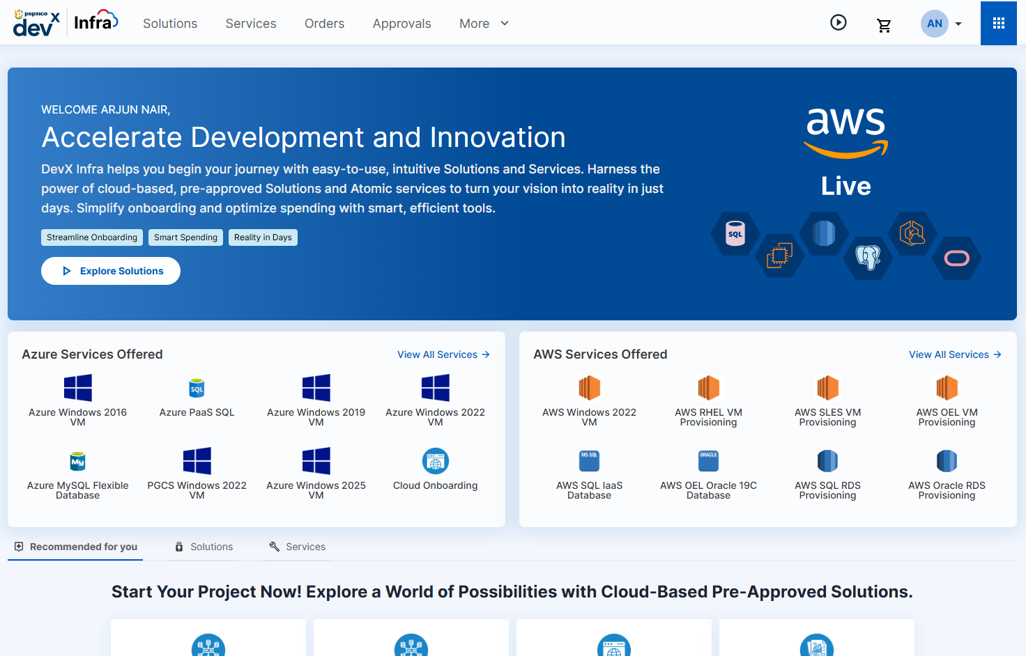The image size is (1026, 656).
Task: Switch to the Recommended for you tab
Action: (x=75, y=547)
